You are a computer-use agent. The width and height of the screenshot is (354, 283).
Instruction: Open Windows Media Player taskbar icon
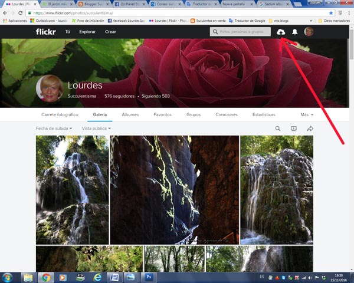(63, 278)
